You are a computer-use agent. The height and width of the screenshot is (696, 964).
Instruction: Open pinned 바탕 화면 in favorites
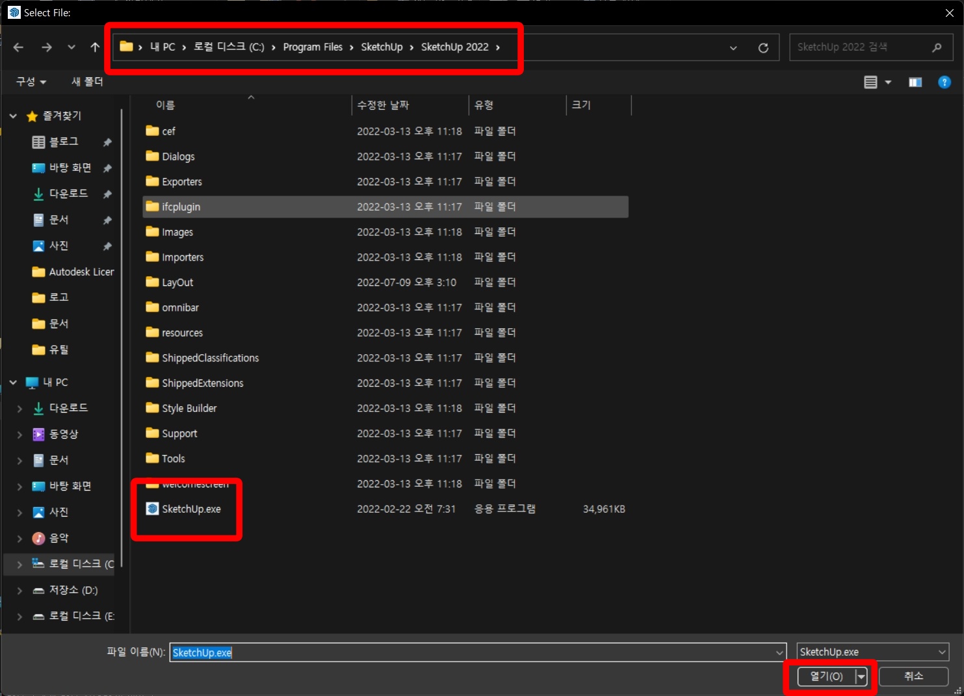tap(70, 168)
